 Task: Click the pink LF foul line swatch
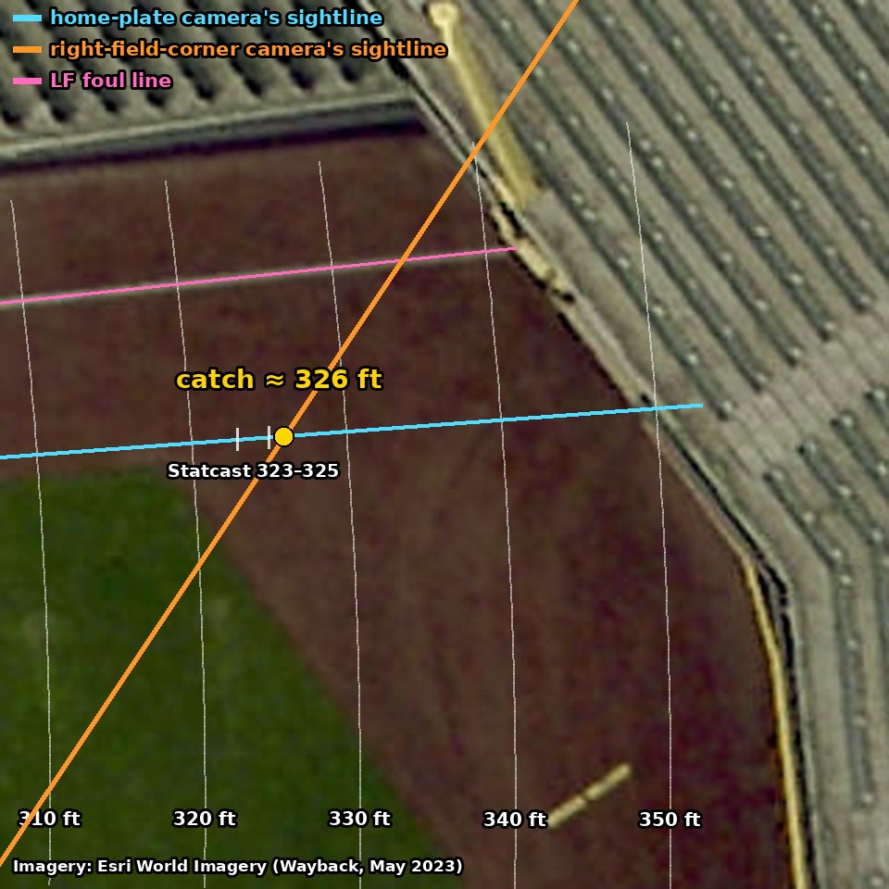click(x=27, y=81)
